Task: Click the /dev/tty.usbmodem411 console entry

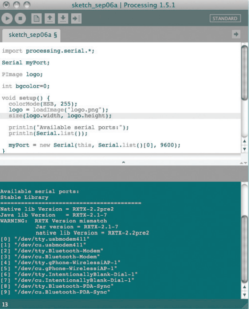Action: pyautogui.click(x=45, y=239)
